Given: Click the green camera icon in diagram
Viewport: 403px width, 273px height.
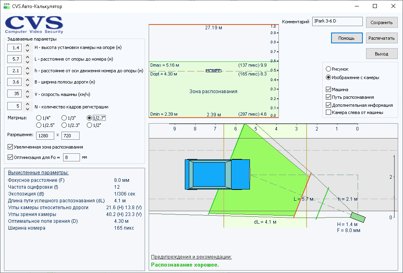Looking at the screenshot, I should tap(358, 217).
